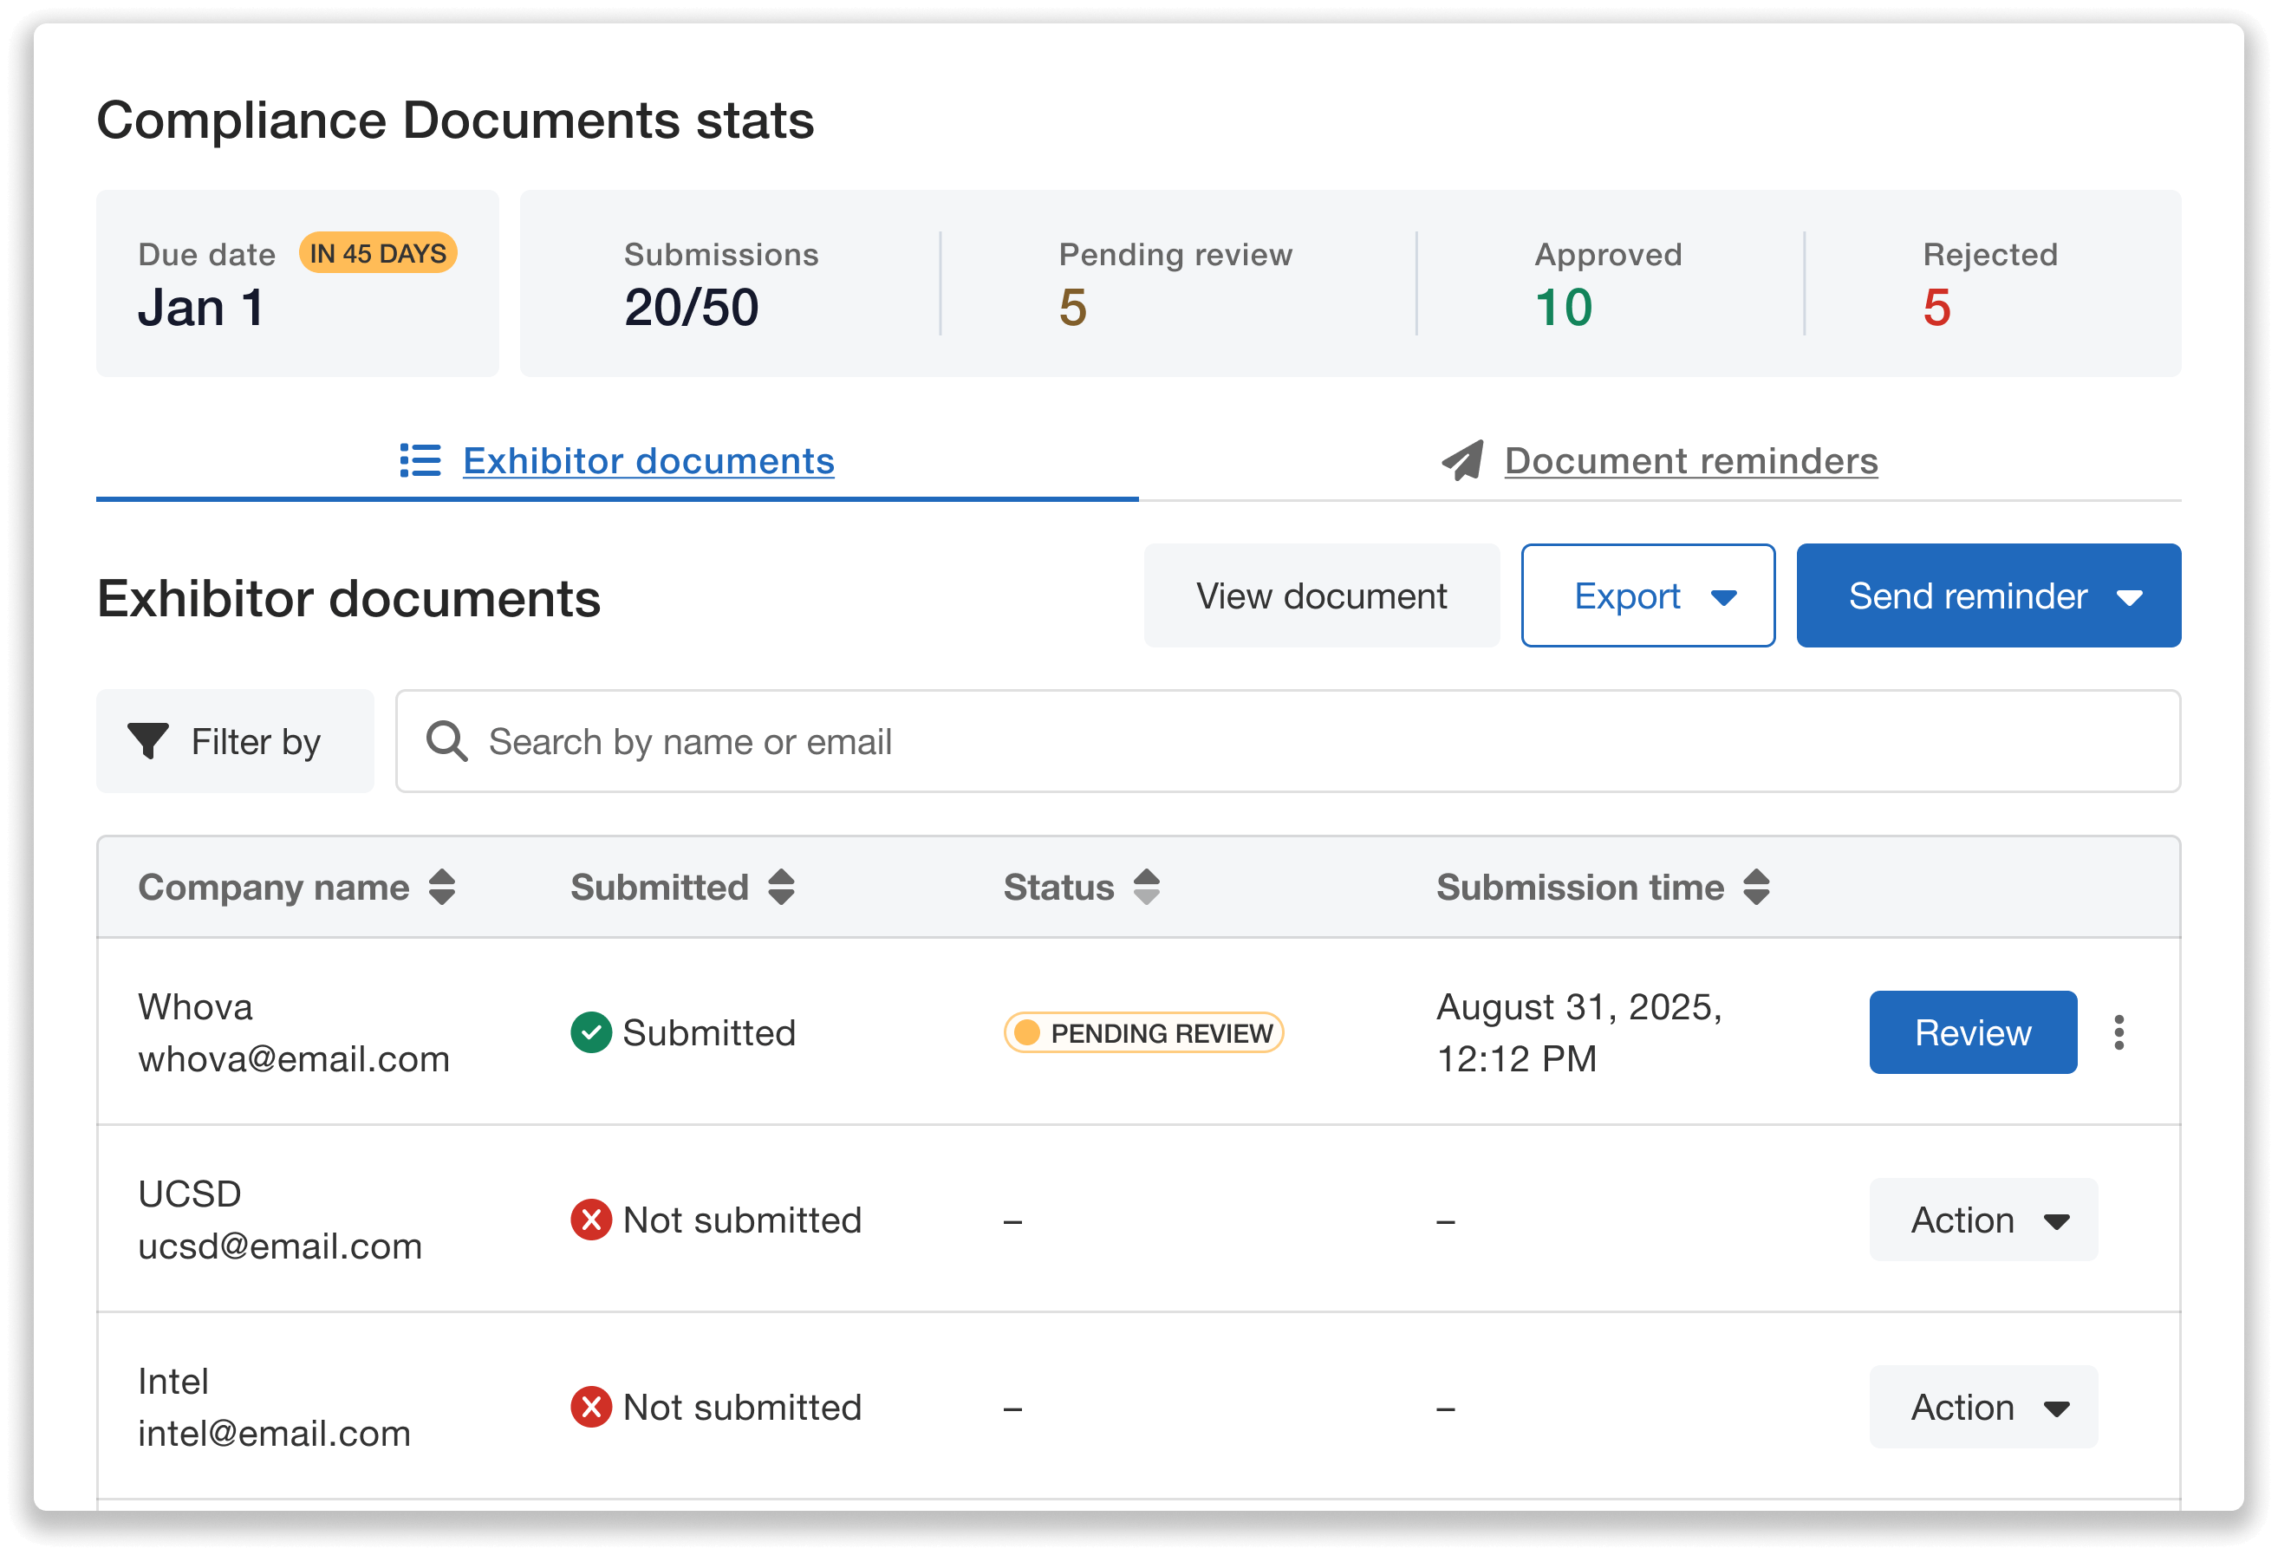Click the red X icon on UCSD's row
Image resolution: width=2278 pixels, height=1555 pixels.
[591, 1220]
